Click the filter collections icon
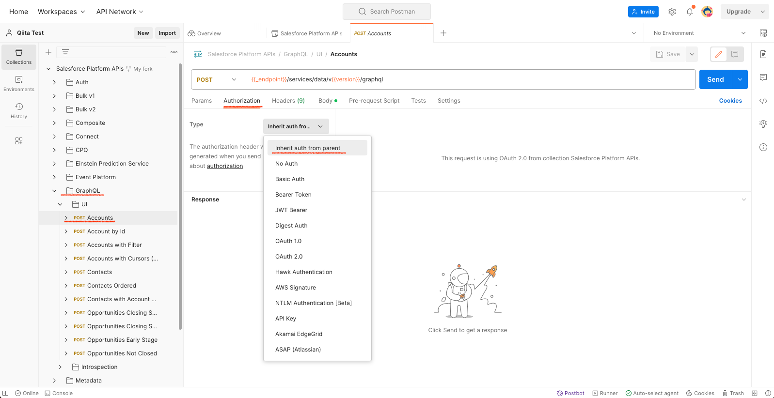 click(65, 52)
